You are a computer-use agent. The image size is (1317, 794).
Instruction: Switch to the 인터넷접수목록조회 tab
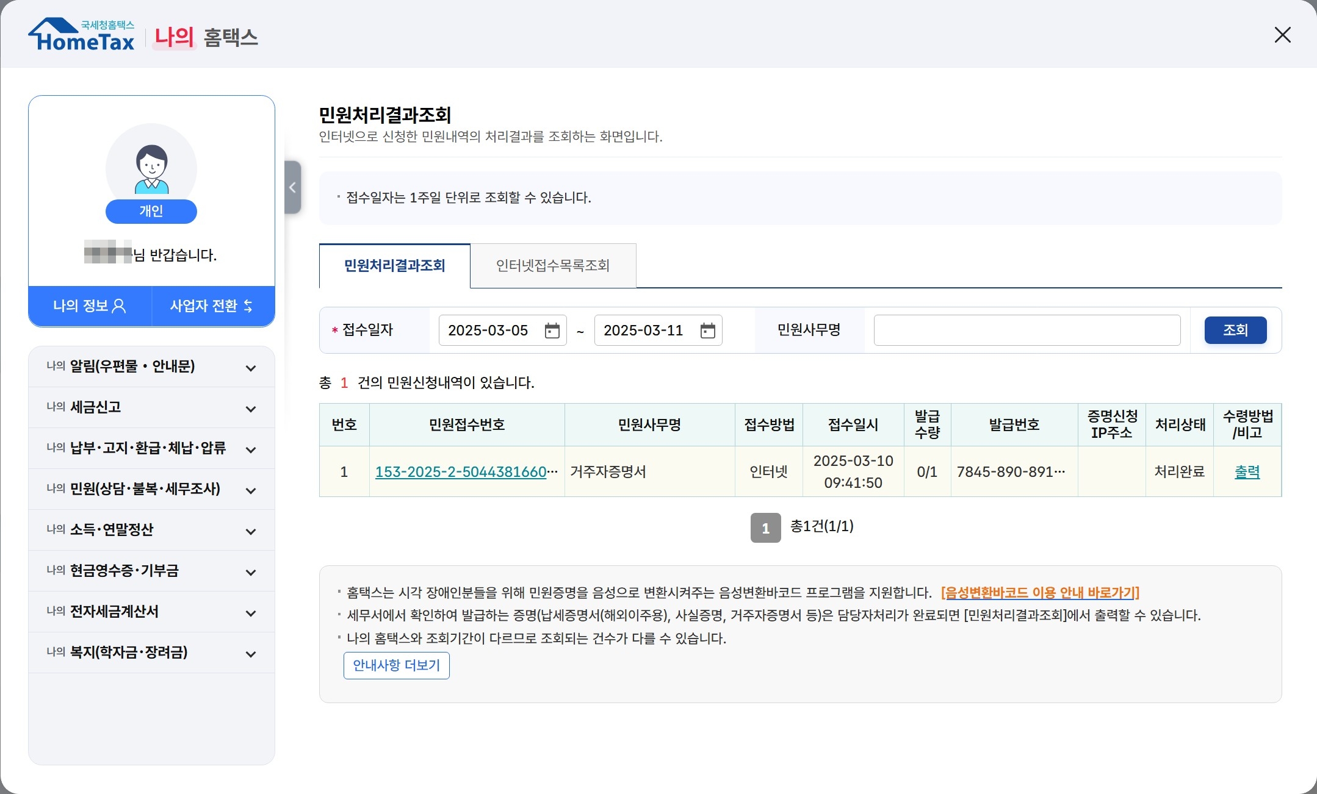click(553, 266)
